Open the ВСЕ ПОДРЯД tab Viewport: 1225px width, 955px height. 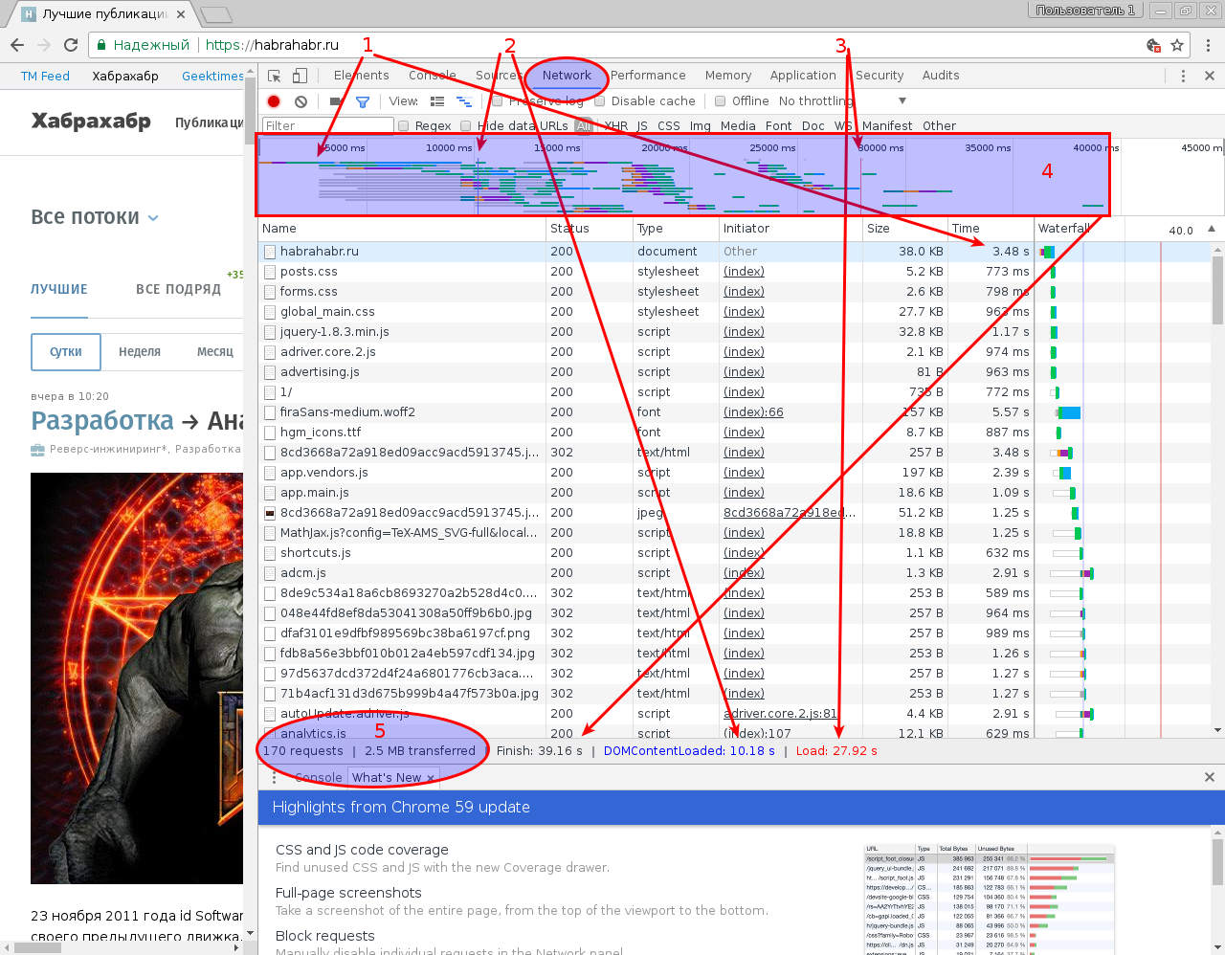[x=178, y=289]
